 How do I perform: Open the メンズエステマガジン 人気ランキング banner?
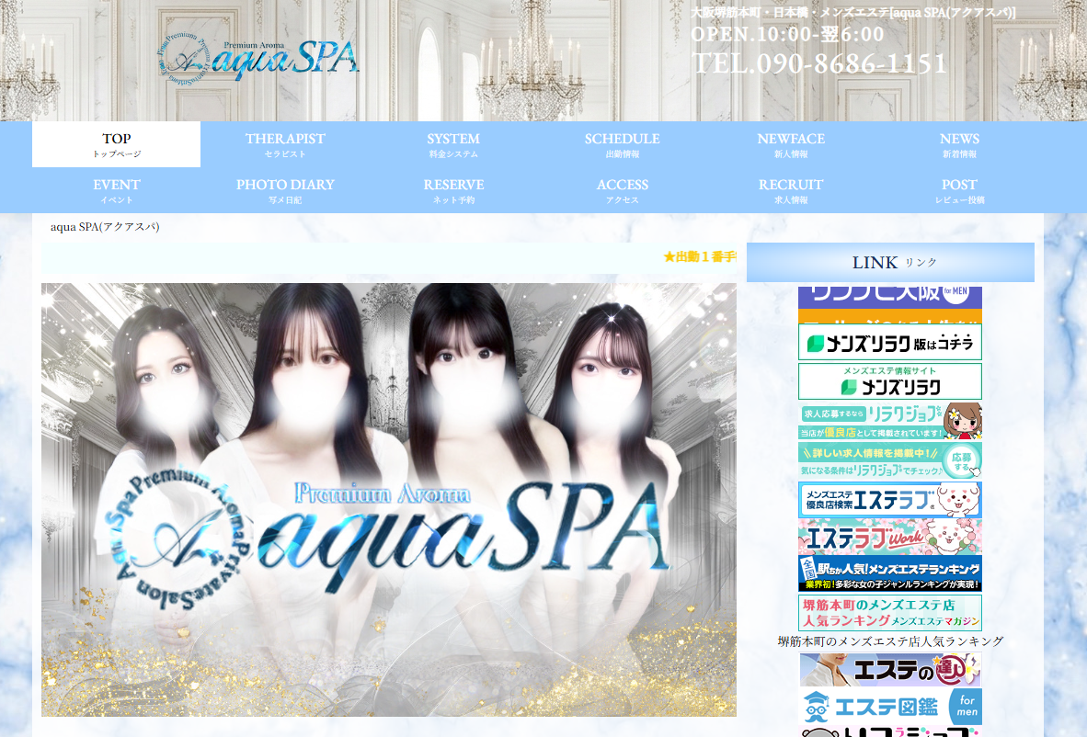tap(890, 612)
